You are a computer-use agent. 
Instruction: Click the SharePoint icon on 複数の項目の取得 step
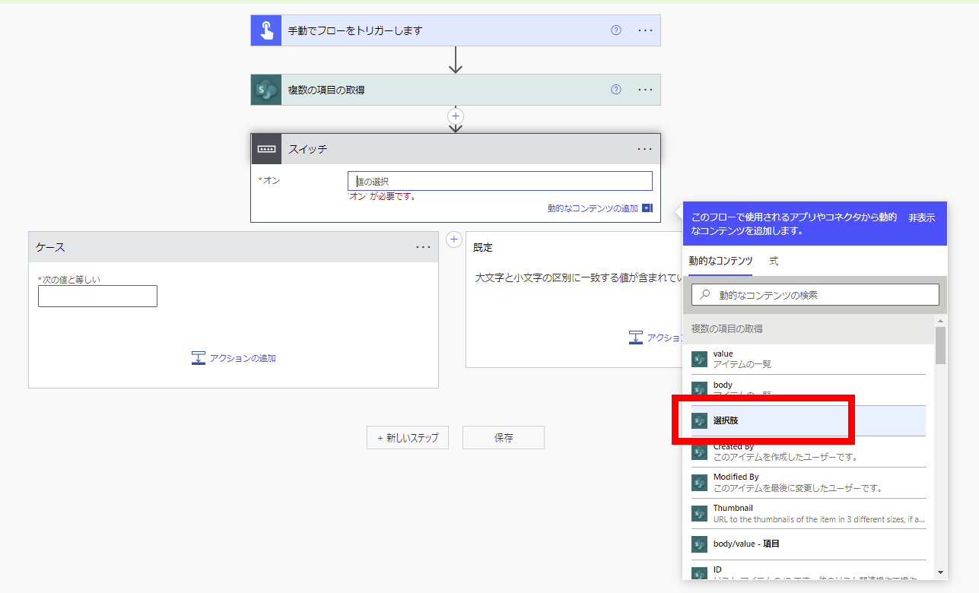265,89
